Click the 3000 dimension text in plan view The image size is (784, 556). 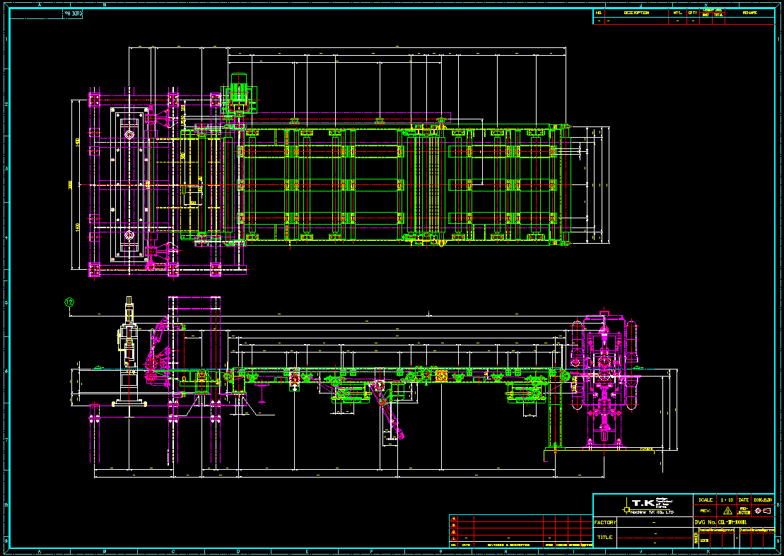coord(71,184)
